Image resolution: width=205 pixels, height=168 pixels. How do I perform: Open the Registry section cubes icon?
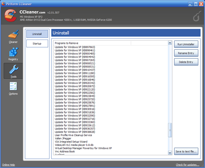coord(14,52)
